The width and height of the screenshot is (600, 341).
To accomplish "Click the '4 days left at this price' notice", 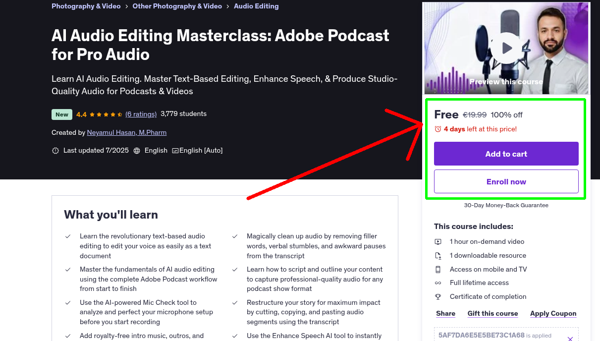I will pos(480,129).
